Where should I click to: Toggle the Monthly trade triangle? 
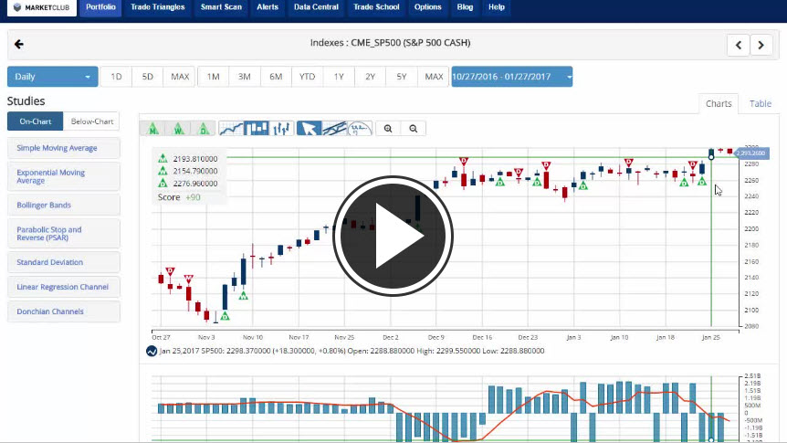tap(153, 129)
